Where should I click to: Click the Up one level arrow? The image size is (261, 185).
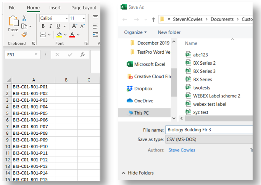coord(153,19)
